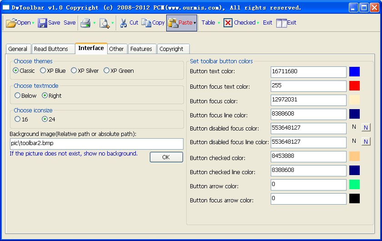Select the Classic theme radio button
382x241 pixels.
point(15,70)
